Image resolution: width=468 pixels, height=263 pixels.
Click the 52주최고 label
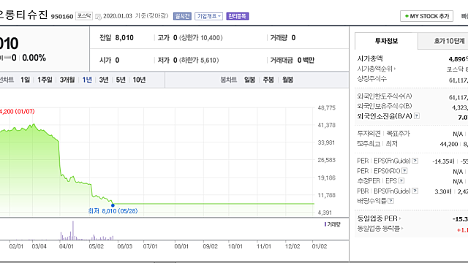tap(369, 144)
